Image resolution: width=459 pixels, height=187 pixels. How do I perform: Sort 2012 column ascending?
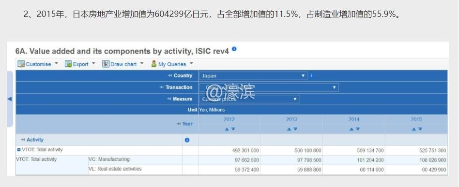[x=227, y=129]
